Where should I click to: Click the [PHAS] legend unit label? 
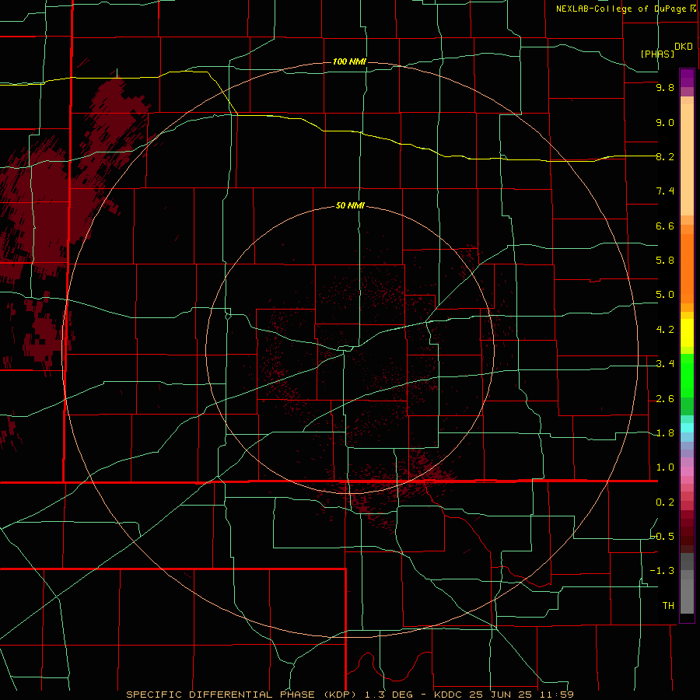pyautogui.click(x=657, y=54)
